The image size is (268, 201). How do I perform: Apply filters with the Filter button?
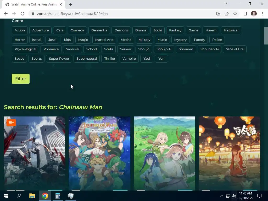21,79
